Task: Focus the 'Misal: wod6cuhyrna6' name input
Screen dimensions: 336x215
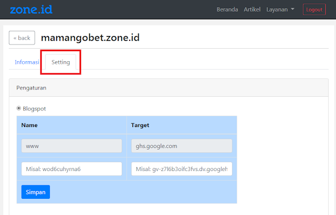Action: coord(71,169)
